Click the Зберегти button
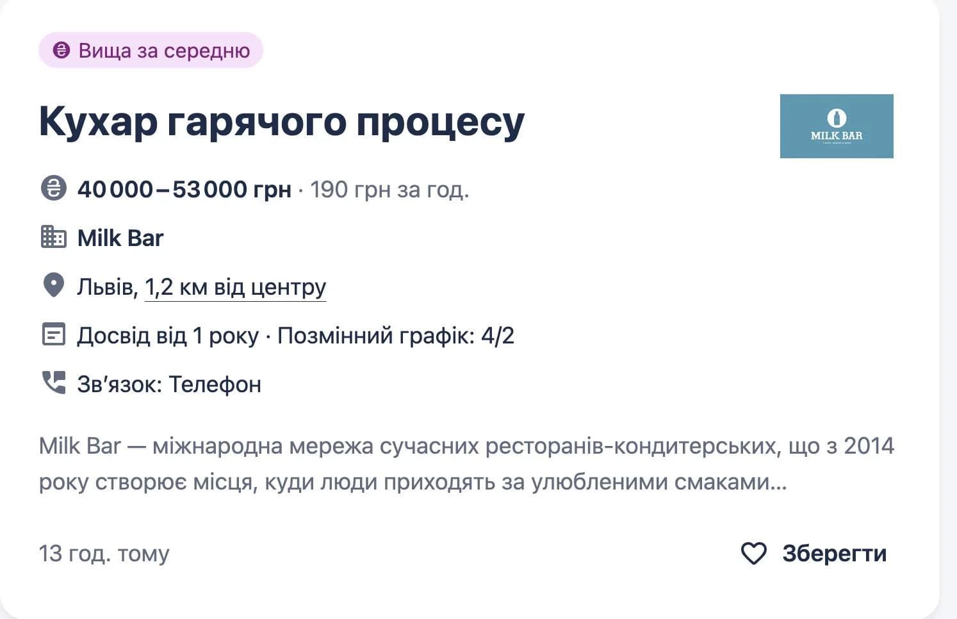Screen dimensions: 957x619 coord(814,554)
